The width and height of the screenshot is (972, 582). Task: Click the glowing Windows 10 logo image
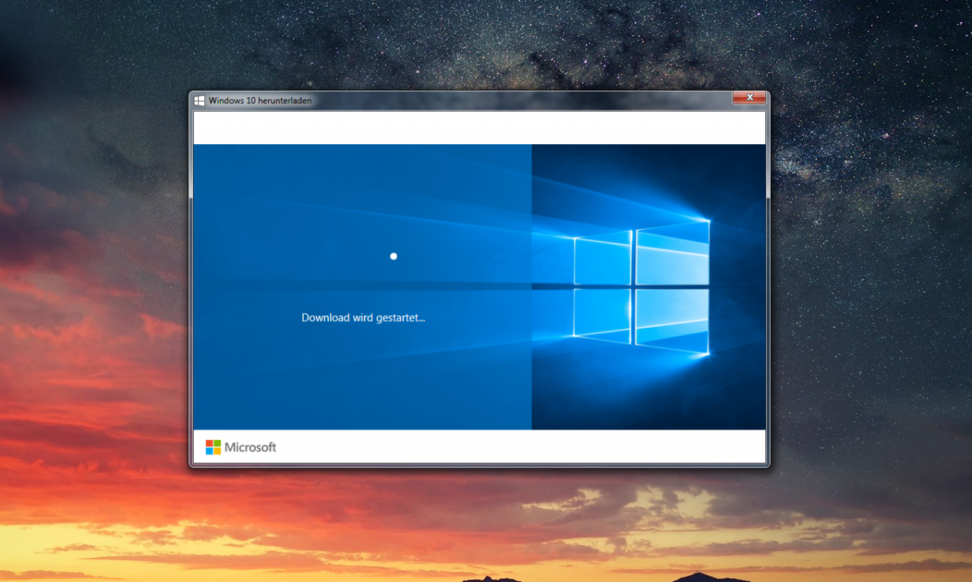pyautogui.click(x=642, y=288)
